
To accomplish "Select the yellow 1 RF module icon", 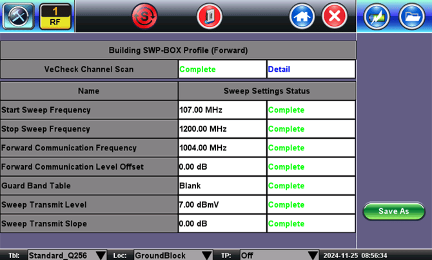I will [x=55, y=16].
